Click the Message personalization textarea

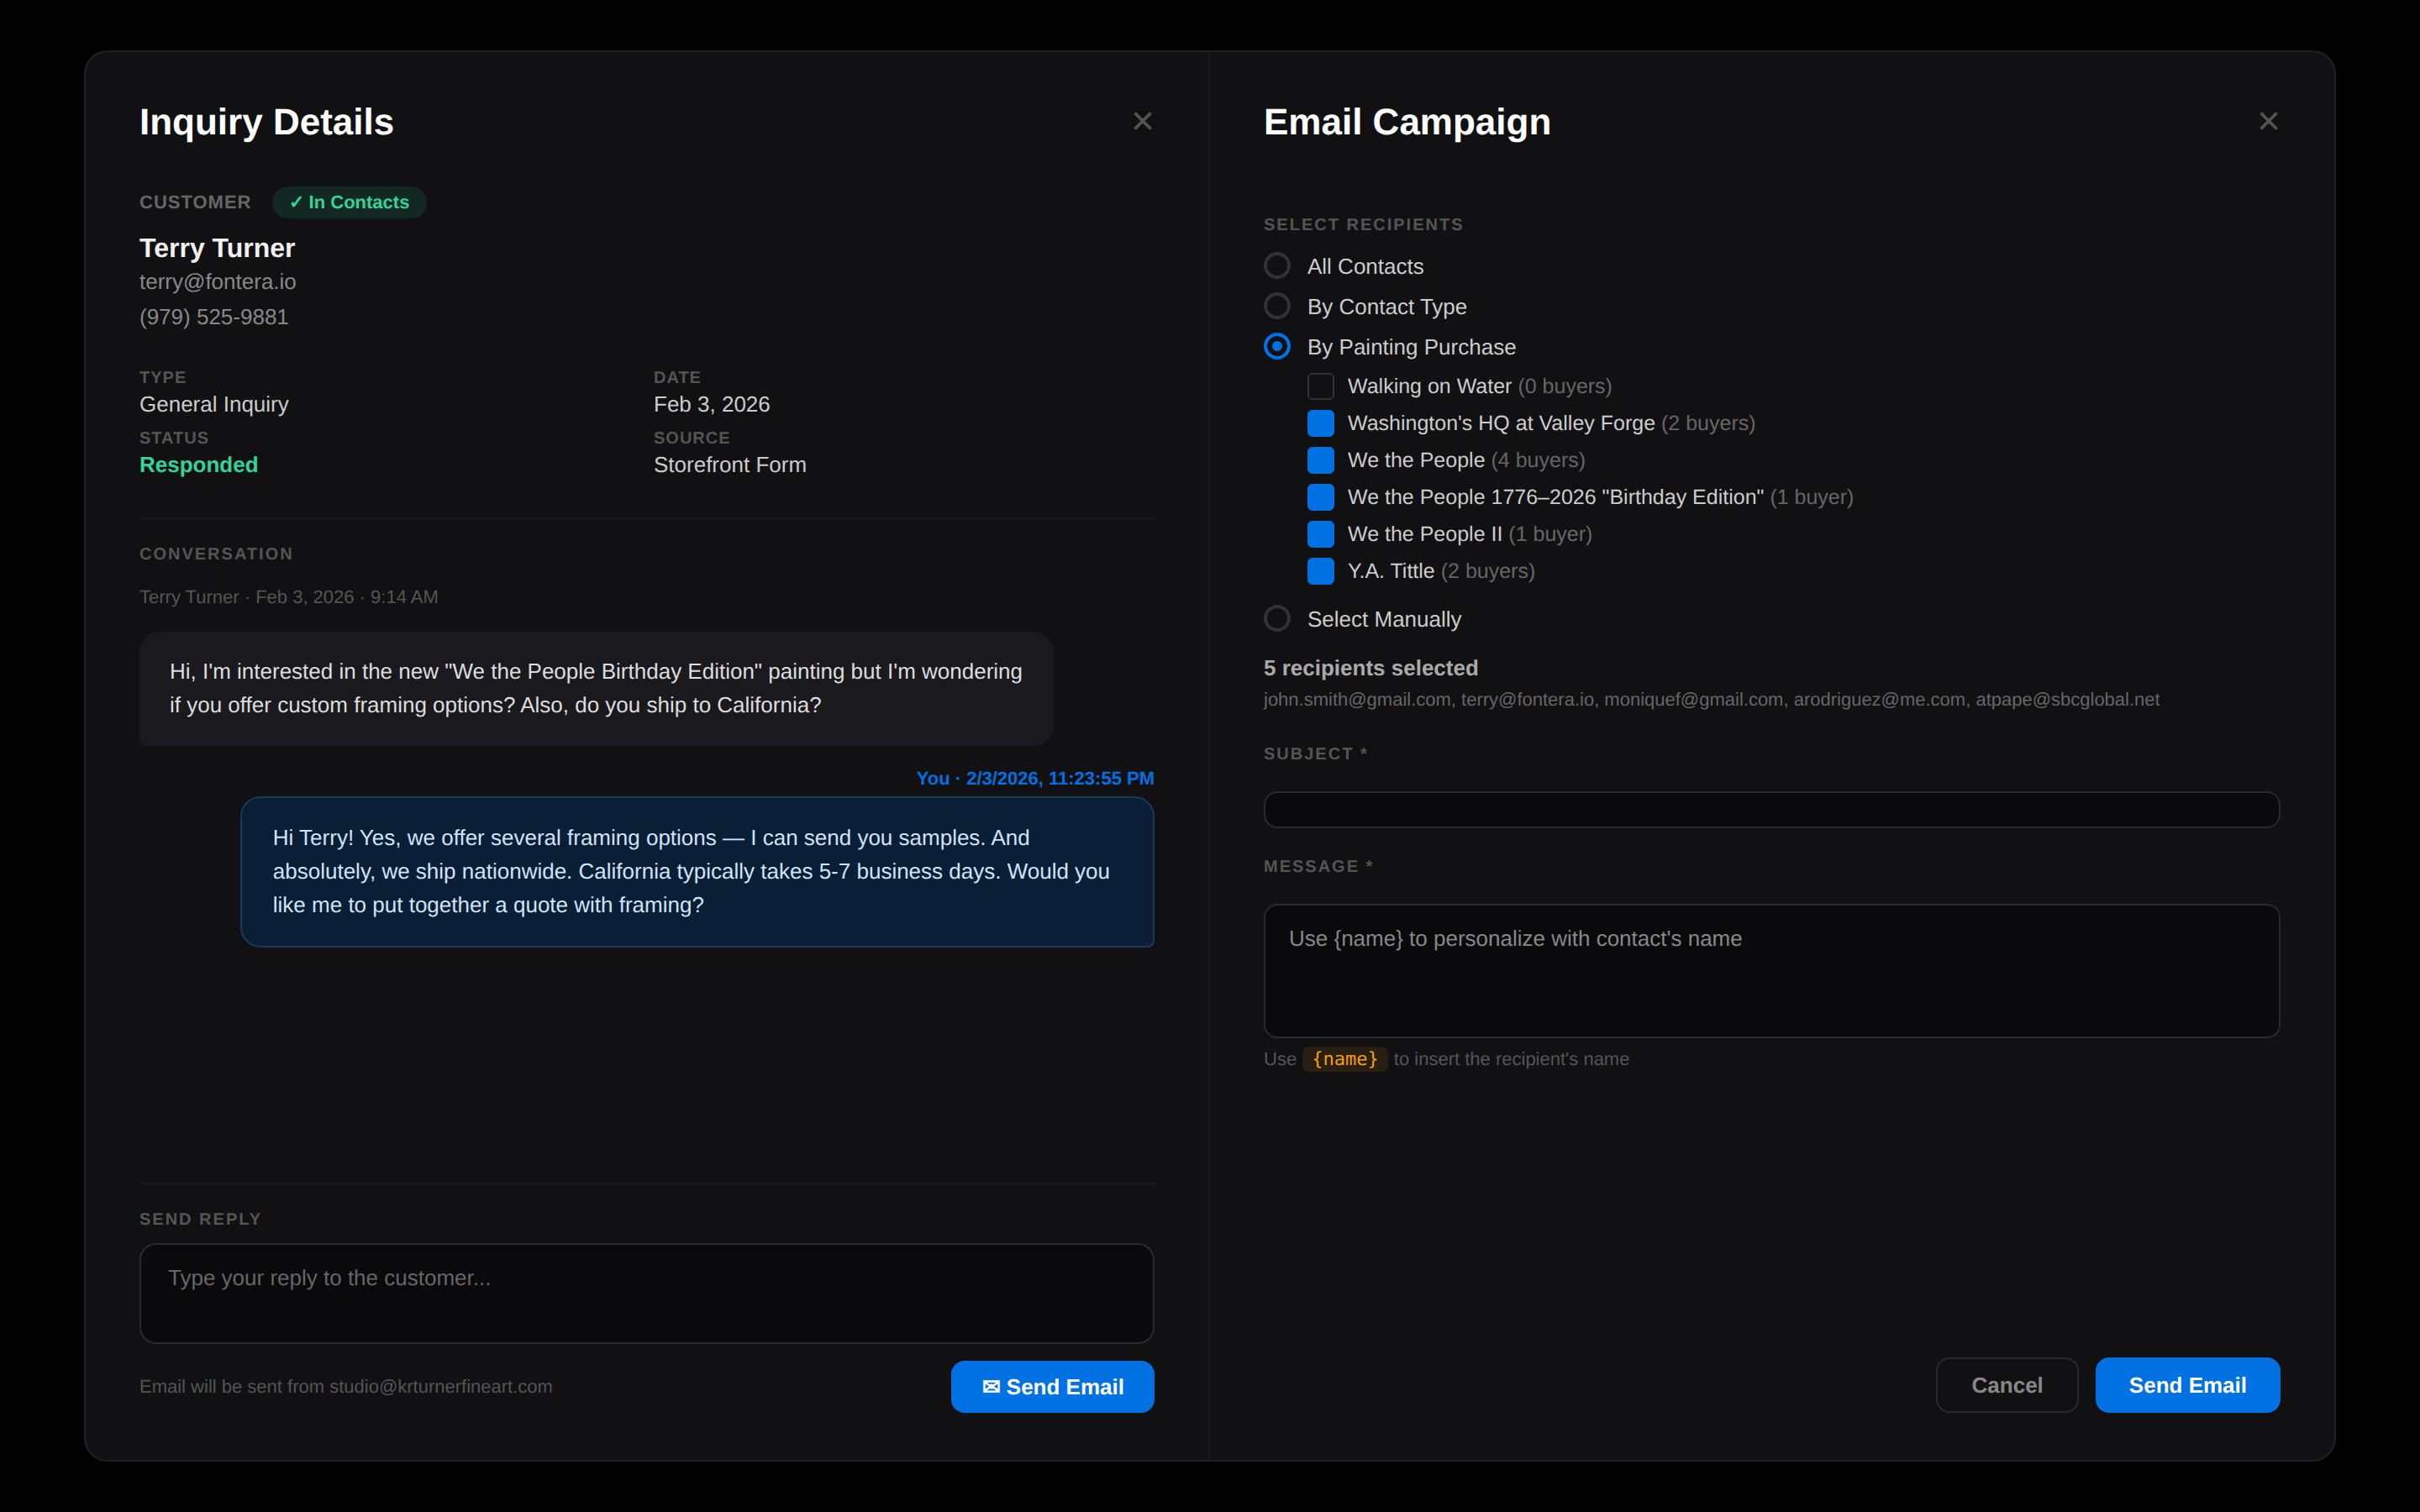(1770, 970)
